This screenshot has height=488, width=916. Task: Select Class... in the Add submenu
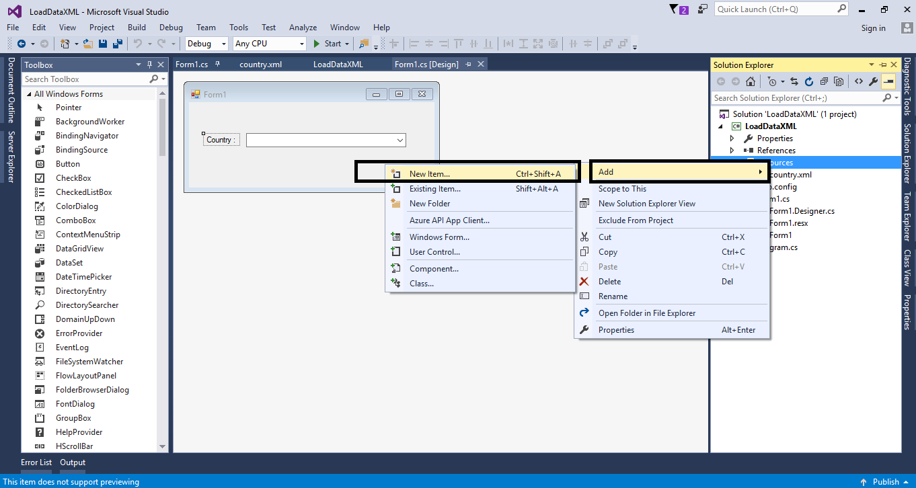480,284
